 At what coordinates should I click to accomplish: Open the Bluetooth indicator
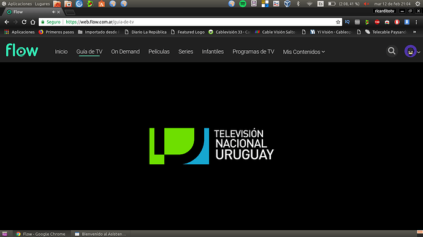[x=298, y=4]
